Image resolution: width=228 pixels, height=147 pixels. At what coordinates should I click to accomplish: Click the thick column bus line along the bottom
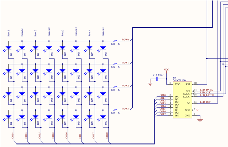coord(85,144)
